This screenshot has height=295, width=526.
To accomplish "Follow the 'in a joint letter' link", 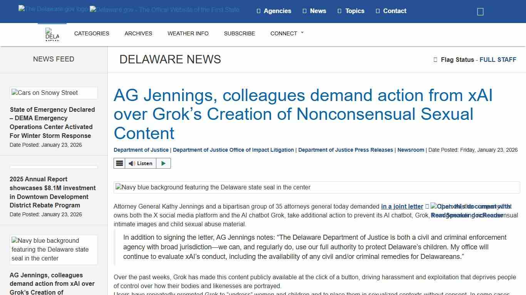I will pyautogui.click(x=402, y=206).
